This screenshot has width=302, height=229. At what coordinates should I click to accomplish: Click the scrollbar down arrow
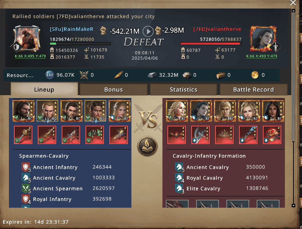pos(293,206)
